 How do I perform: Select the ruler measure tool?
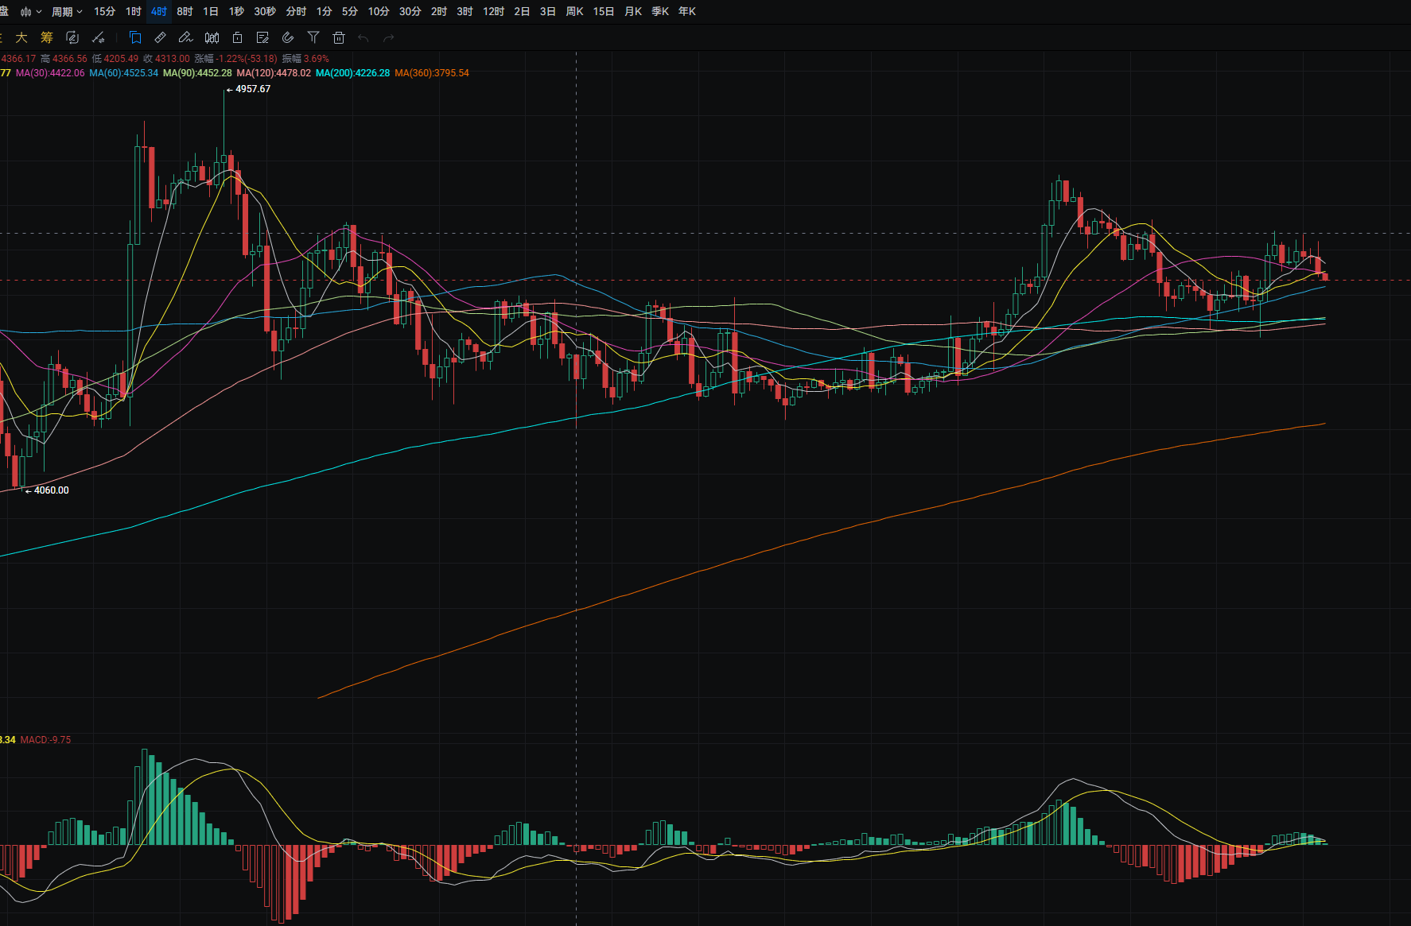160,37
